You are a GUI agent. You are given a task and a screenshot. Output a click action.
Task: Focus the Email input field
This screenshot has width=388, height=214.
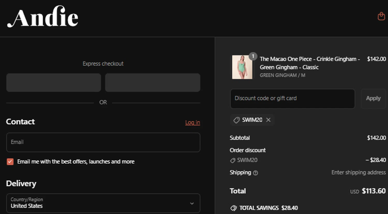(x=103, y=142)
